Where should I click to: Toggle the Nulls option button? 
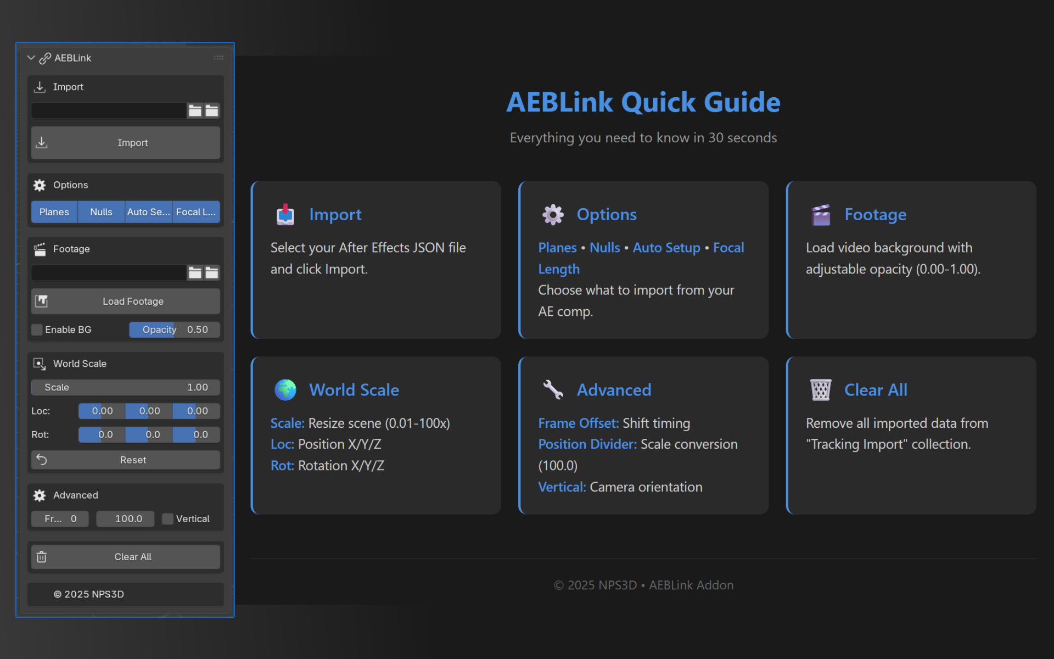coord(101,212)
